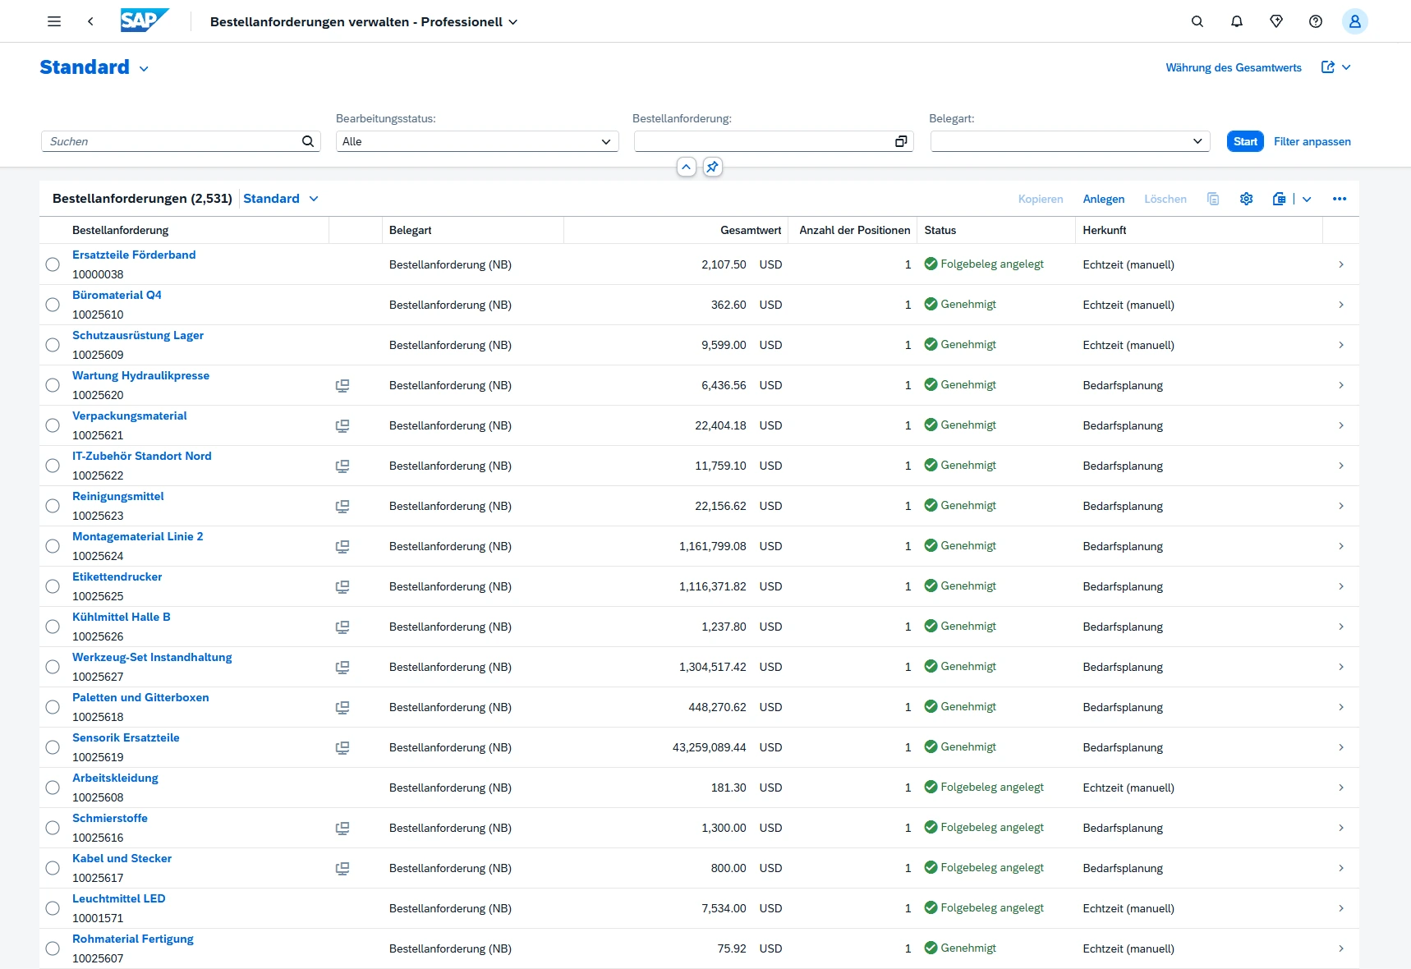Viewport: 1411px width, 969px height.
Task: Open value help for Bestellanforderung filter
Action: coord(901,141)
